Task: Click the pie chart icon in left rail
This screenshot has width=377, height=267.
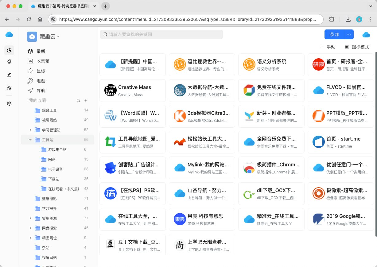Action: pos(9,50)
